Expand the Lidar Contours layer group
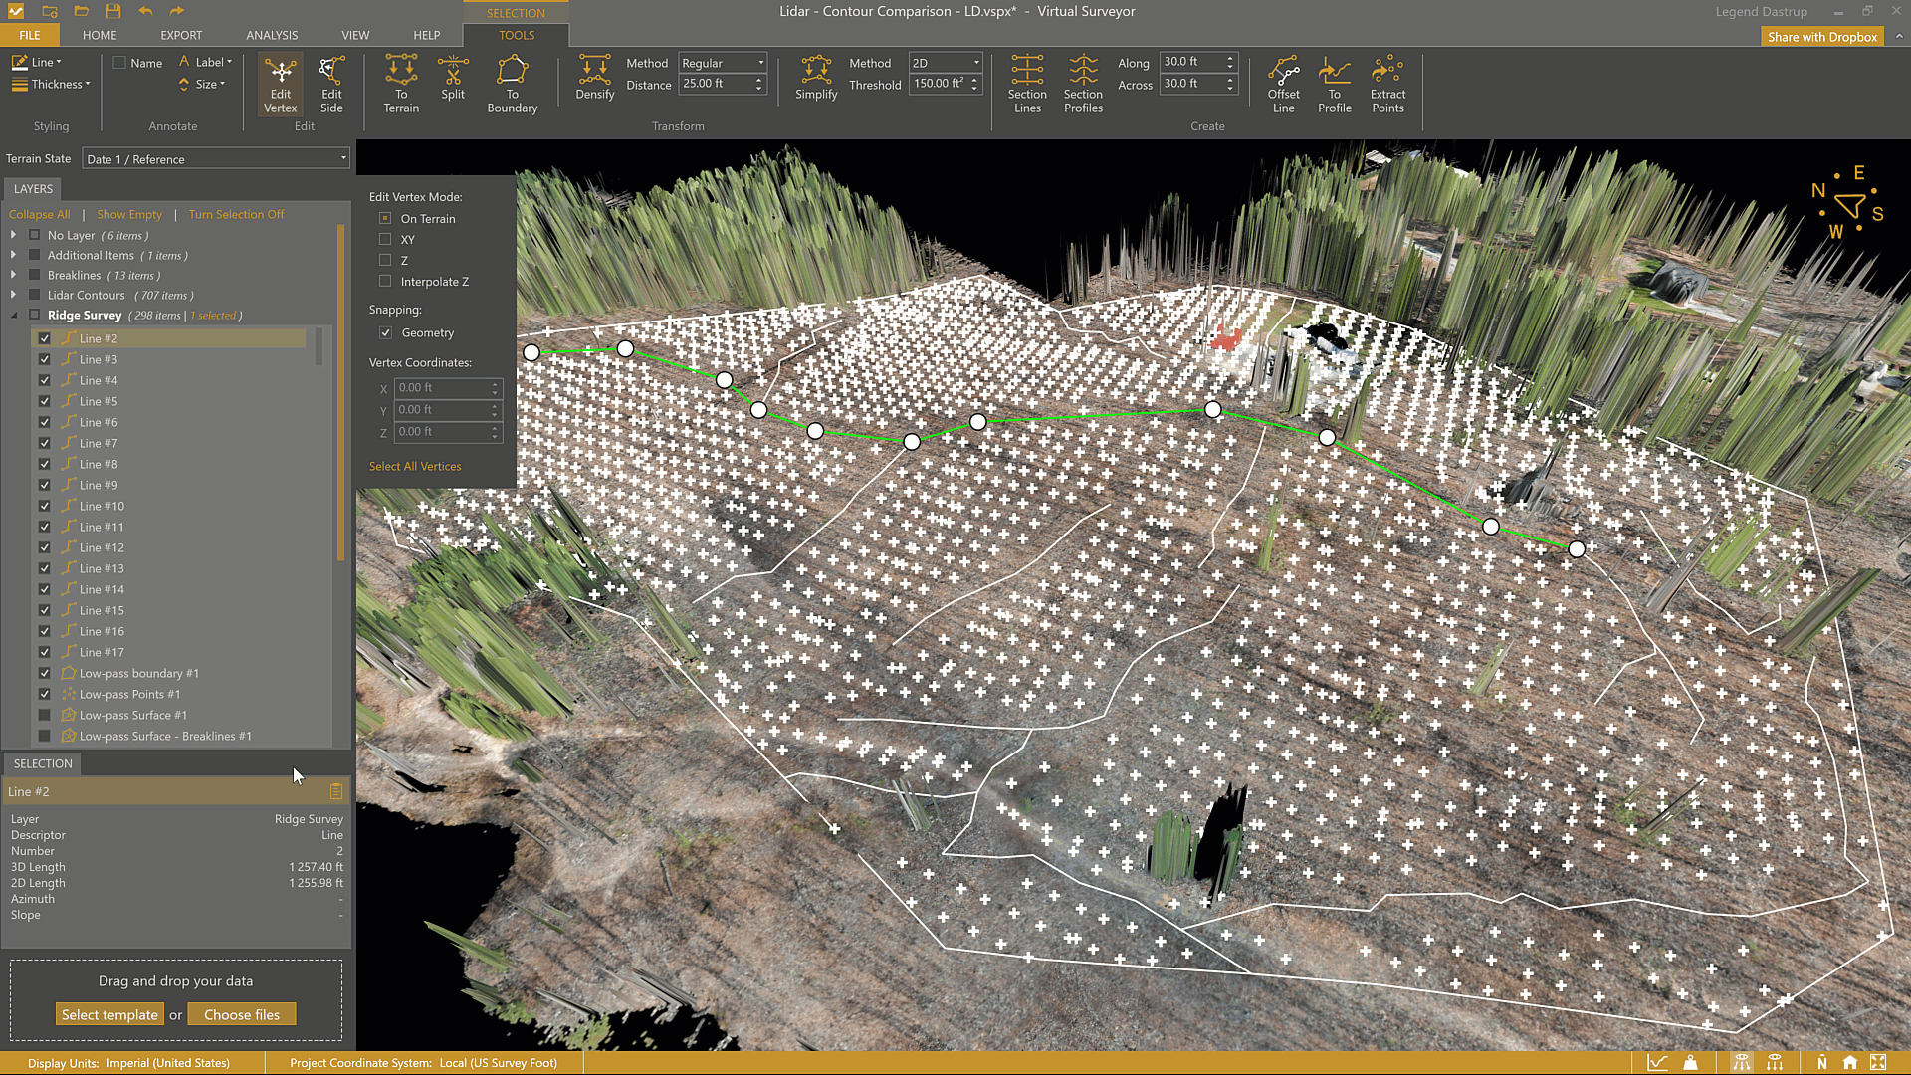 (x=14, y=296)
